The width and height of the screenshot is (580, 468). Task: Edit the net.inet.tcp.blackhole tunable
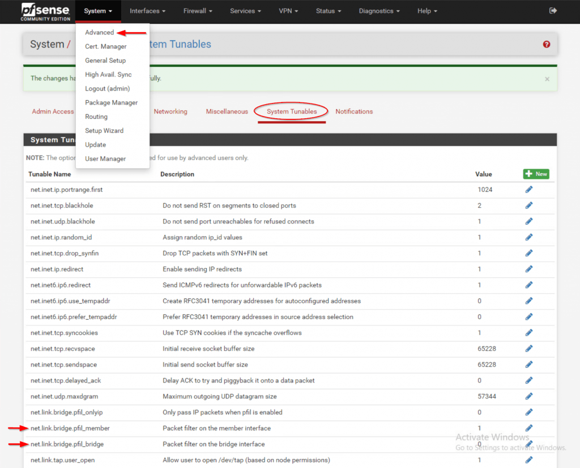coord(529,205)
